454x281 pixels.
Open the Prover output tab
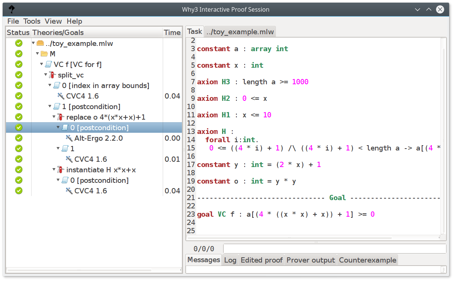[311, 260]
